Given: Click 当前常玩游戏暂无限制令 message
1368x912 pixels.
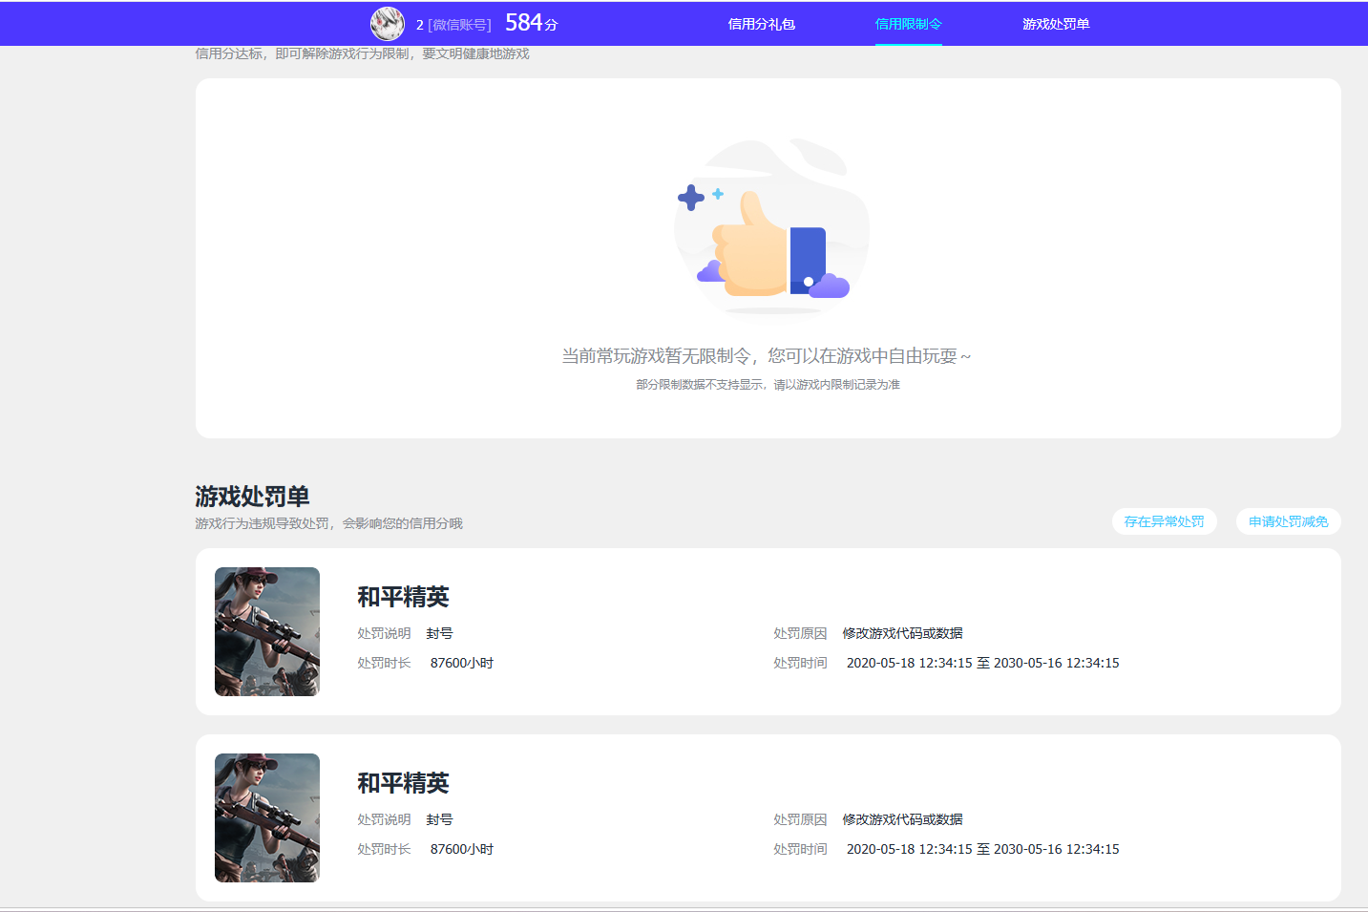Looking at the screenshot, I should [767, 356].
